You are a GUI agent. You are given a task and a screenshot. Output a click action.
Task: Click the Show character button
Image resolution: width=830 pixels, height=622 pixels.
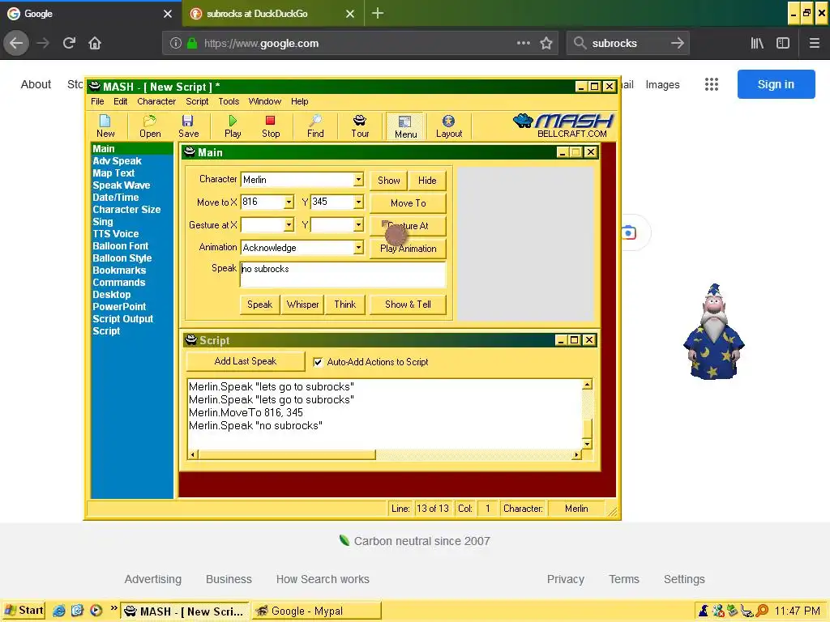388,181
